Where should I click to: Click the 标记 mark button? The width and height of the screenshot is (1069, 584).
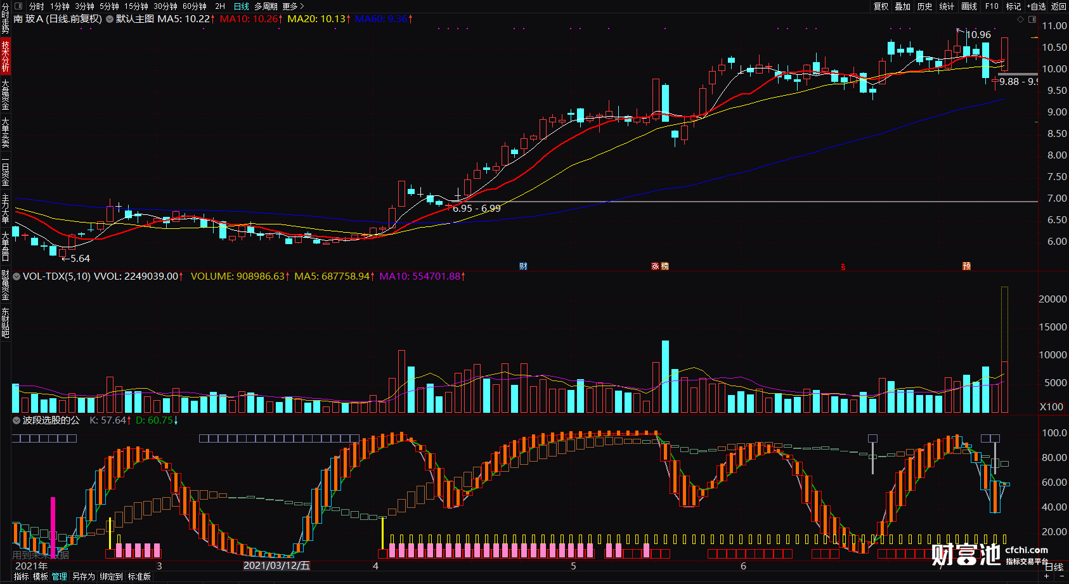pos(1013,6)
